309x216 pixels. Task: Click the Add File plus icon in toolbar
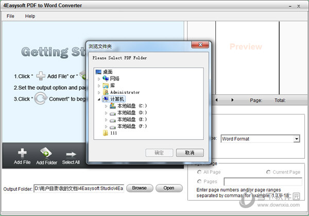22,153
